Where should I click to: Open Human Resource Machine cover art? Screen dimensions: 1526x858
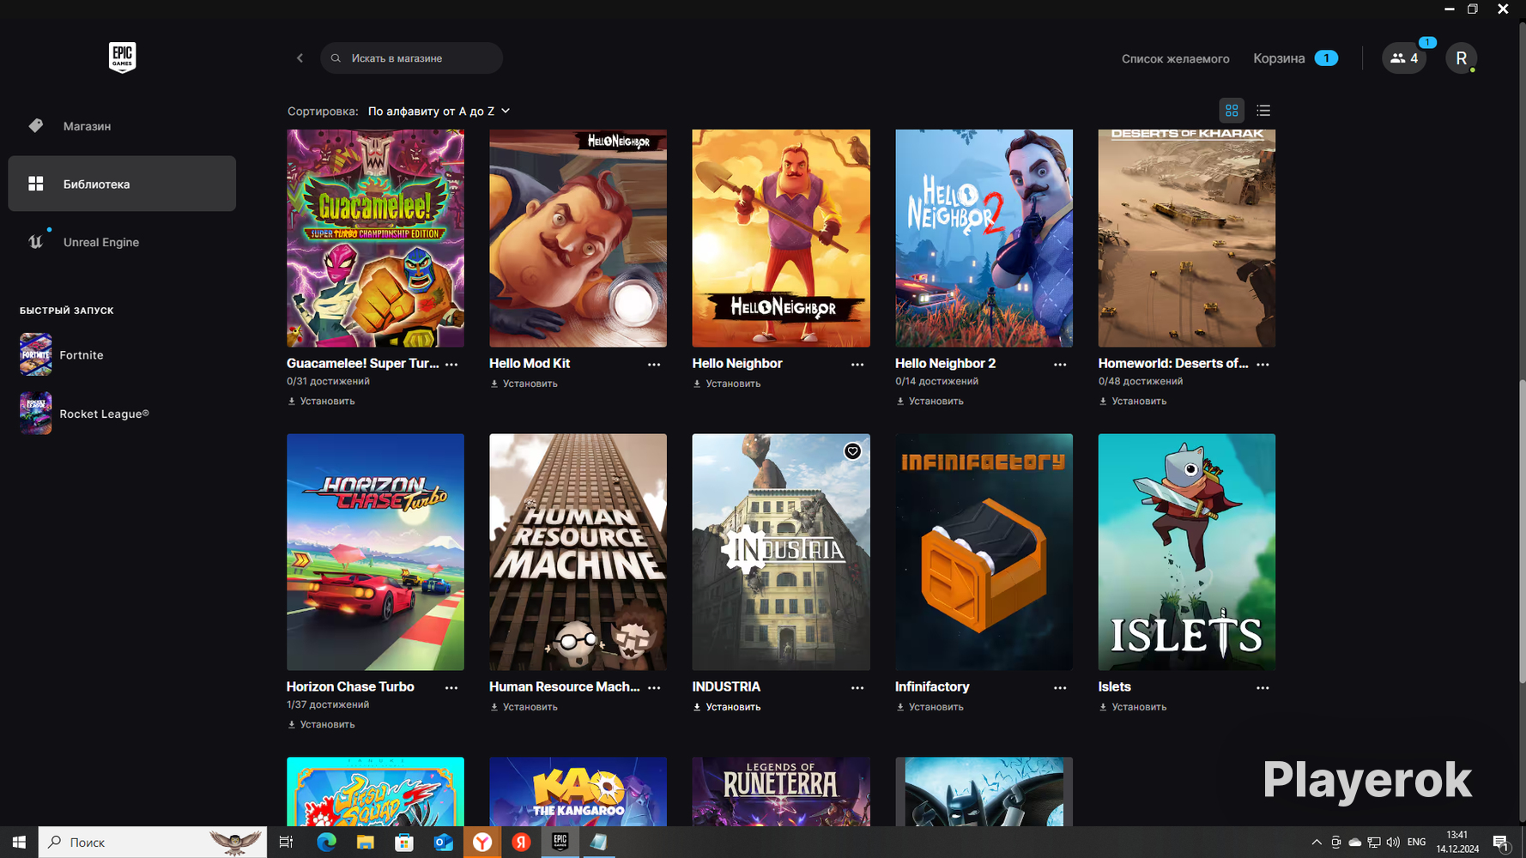point(578,552)
